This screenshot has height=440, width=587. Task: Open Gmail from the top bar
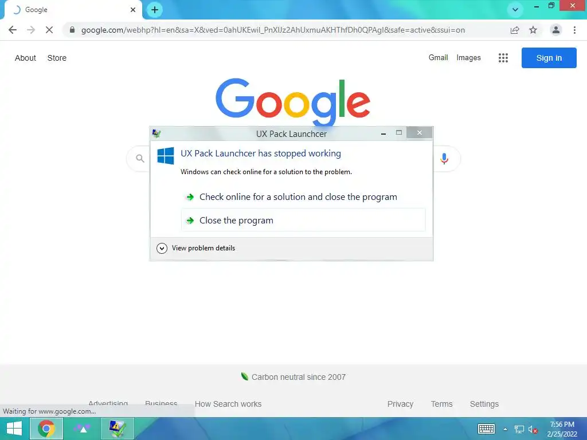438,58
